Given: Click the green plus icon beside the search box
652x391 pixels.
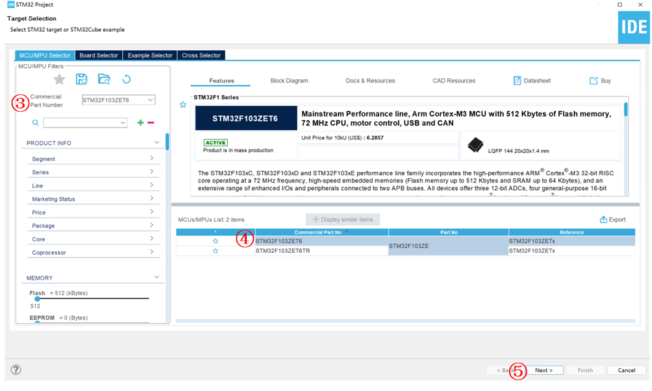Looking at the screenshot, I should 140,123.
